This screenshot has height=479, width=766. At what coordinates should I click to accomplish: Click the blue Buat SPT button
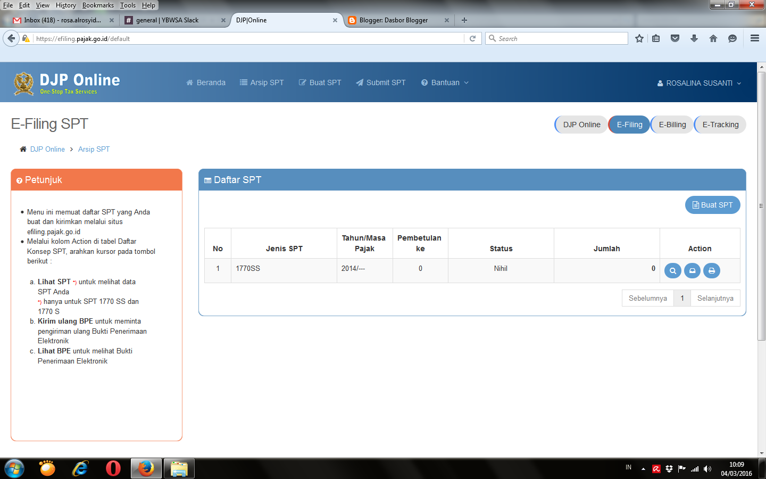[713, 205]
